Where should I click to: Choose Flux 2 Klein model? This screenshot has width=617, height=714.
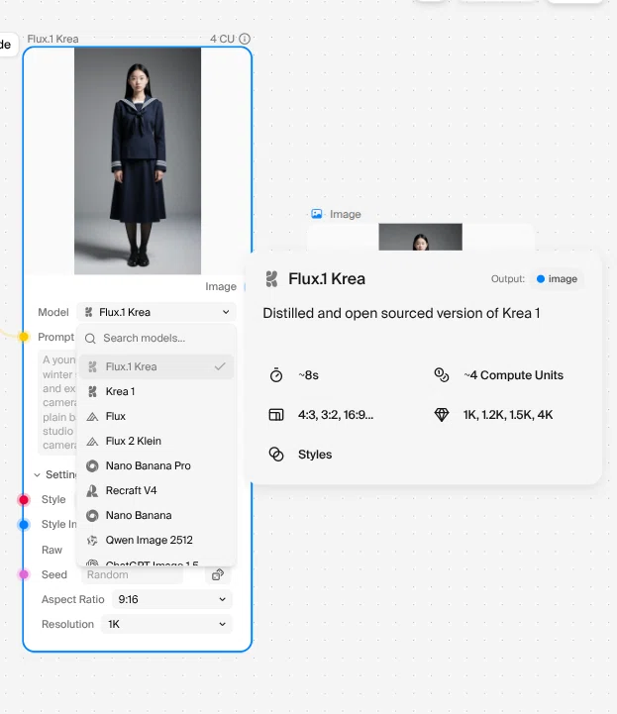[x=156, y=441]
